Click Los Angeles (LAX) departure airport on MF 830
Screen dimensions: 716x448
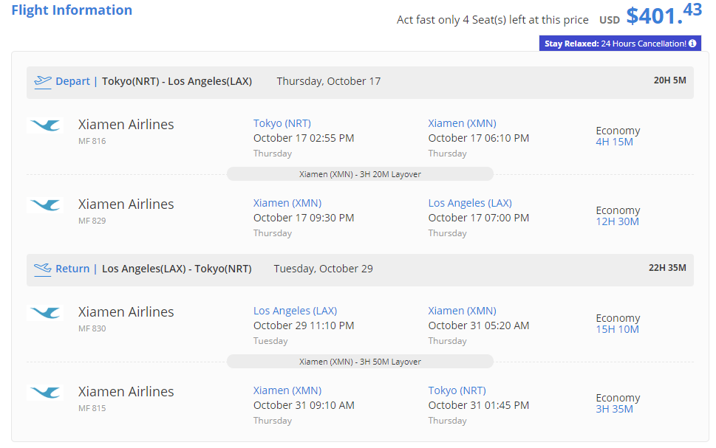click(x=295, y=311)
